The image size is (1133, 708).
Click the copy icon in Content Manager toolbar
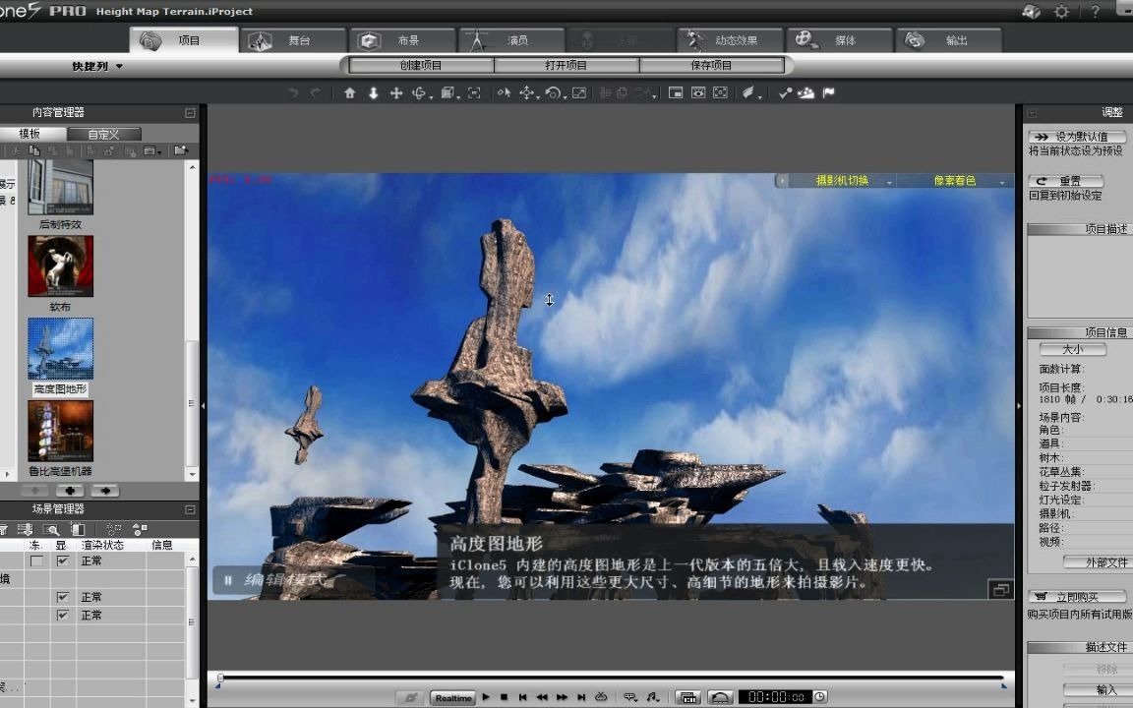[34, 150]
